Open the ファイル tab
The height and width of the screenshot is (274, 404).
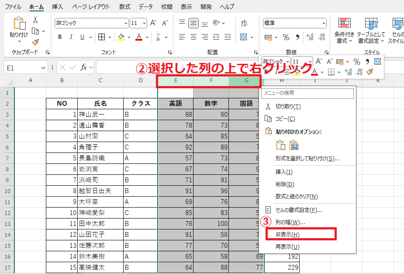13,7
